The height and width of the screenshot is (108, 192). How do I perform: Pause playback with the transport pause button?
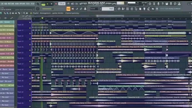pos(47,4)
